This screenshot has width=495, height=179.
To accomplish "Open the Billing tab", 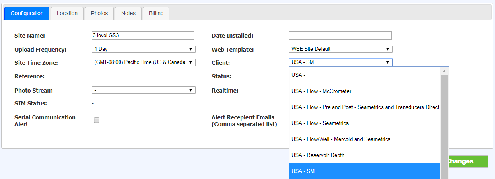I will pos(156,13).
